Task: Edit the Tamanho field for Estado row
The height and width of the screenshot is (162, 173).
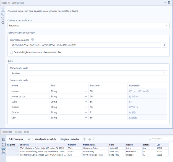Action: coord(108,112)
